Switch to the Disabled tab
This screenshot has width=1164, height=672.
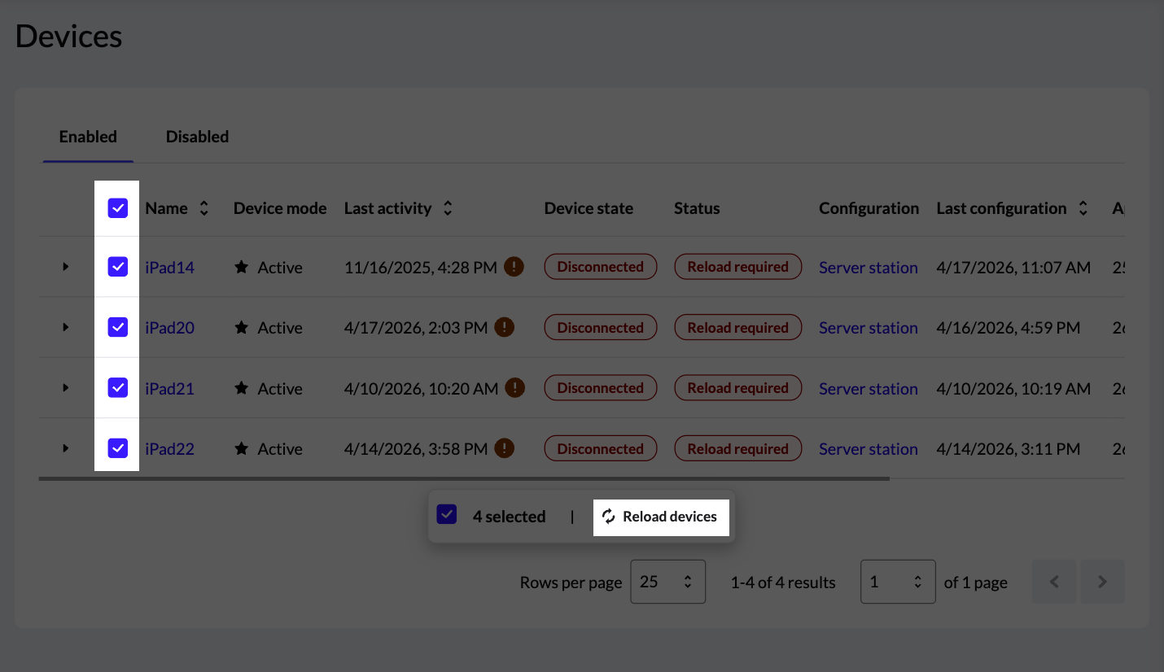click(x=197, y=137)
